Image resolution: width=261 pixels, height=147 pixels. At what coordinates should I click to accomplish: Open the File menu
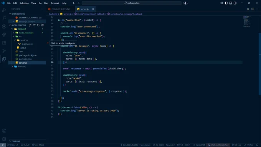(x=9, y=3)
